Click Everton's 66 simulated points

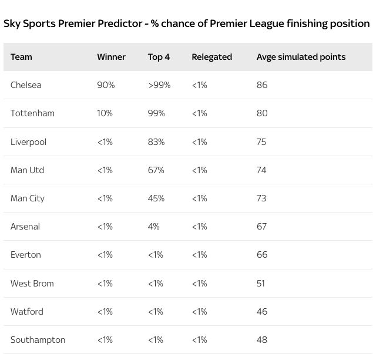262,255
